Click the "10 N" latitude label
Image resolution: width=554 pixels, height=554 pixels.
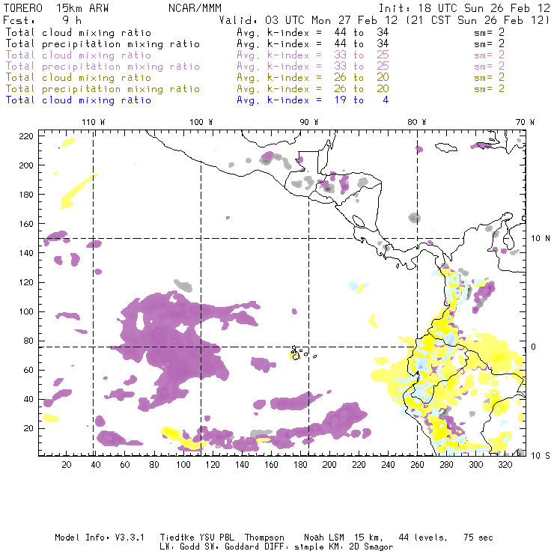(x=541, y=239)
